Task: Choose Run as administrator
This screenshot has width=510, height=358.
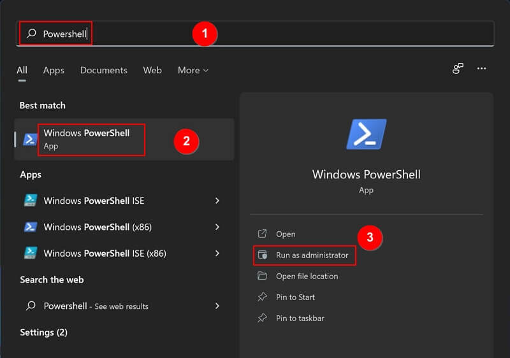Action: point(305,255)
